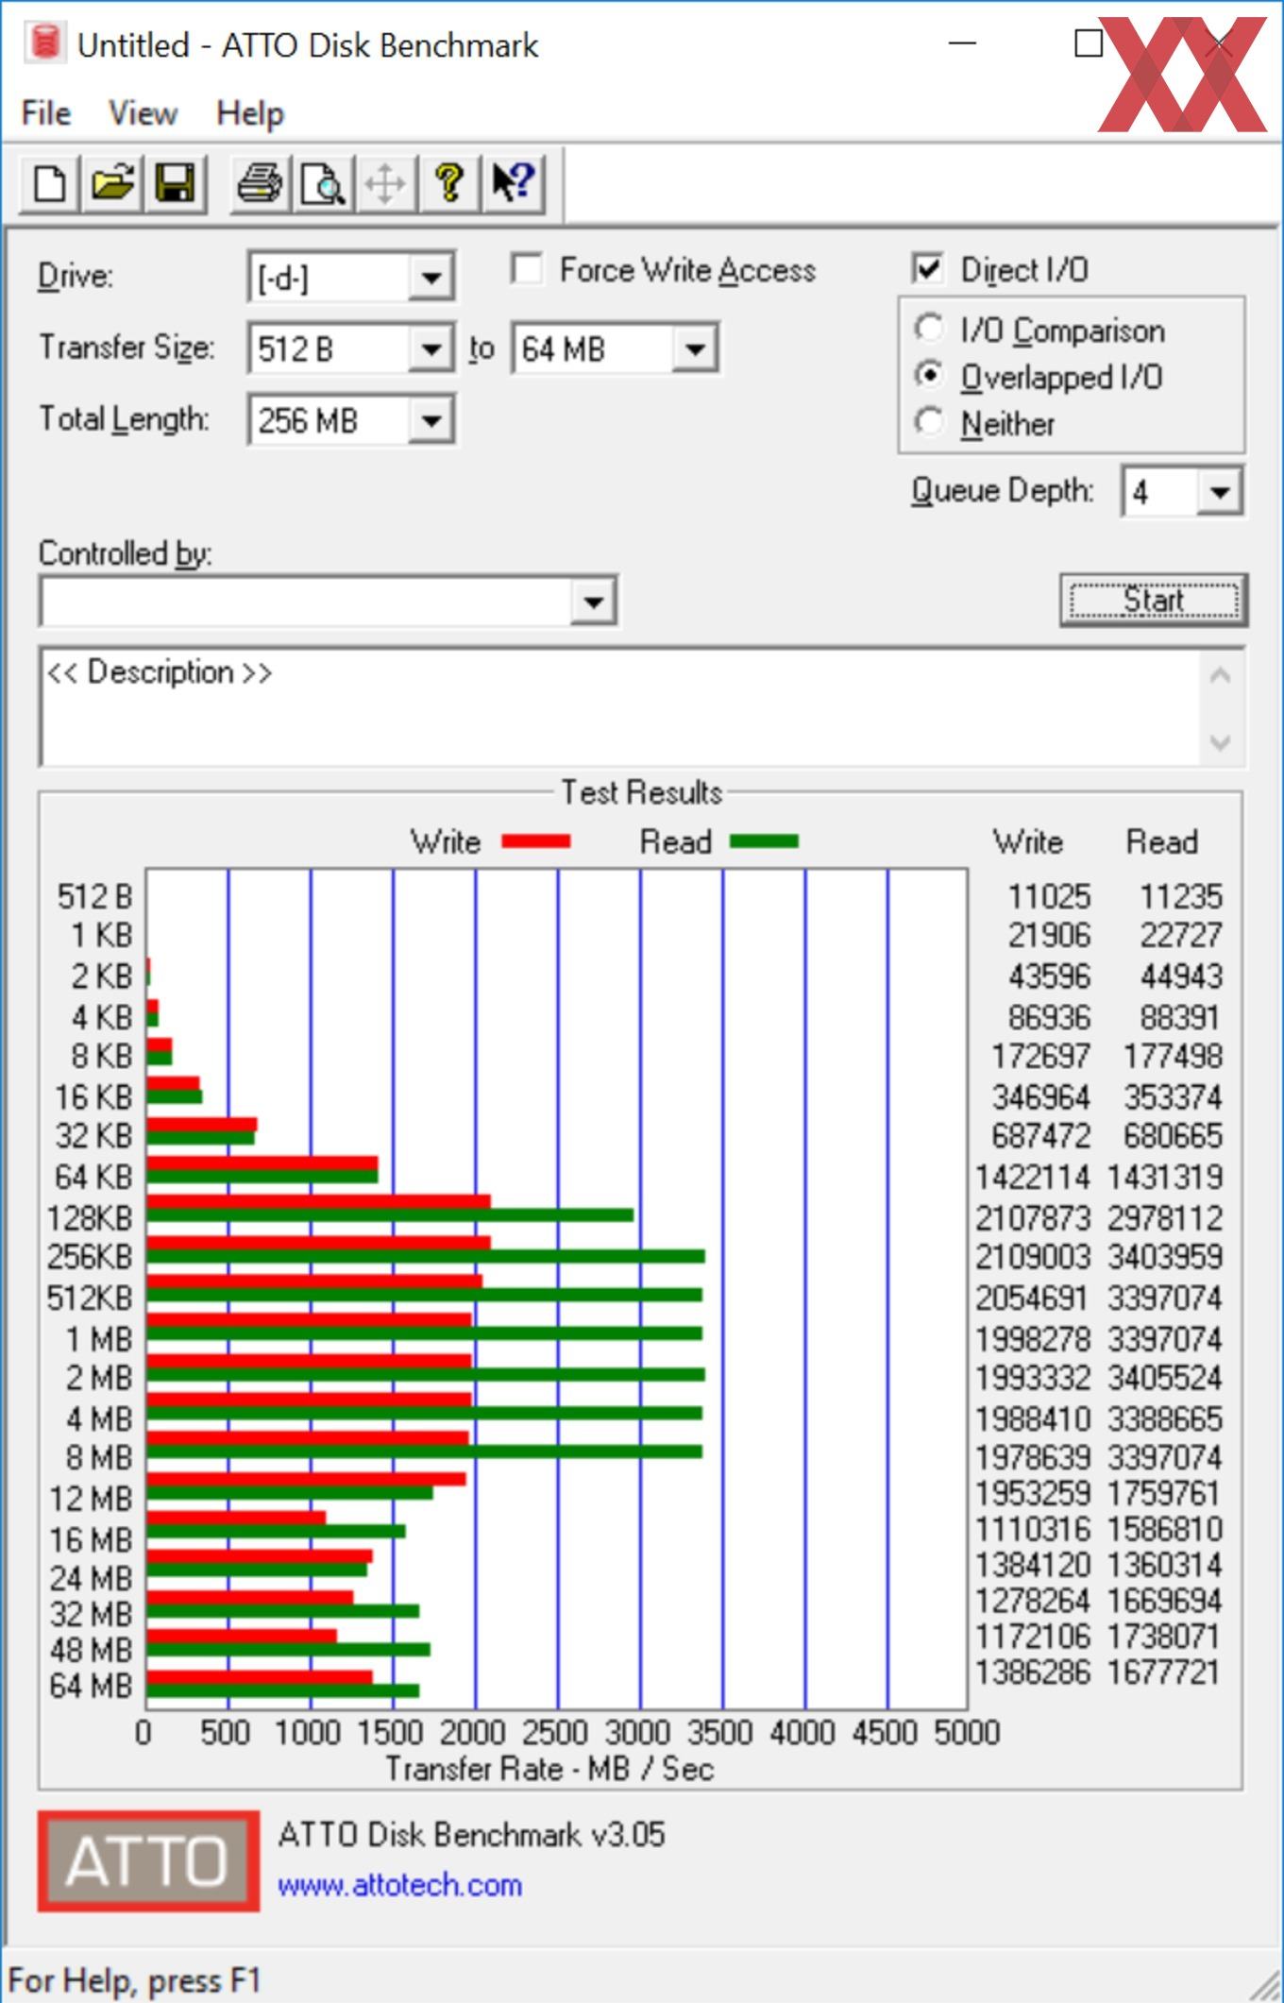The image size is (1284, 2003).
Task: Click read value 2978112
Action: [x=1165, y=1218]
